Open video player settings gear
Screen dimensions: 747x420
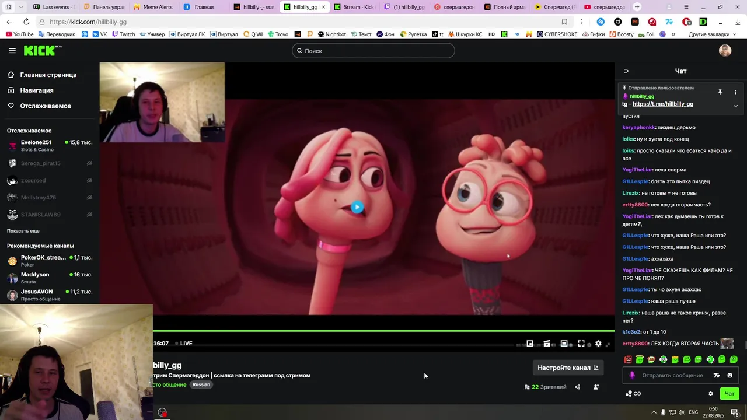[x=598, y=344]
